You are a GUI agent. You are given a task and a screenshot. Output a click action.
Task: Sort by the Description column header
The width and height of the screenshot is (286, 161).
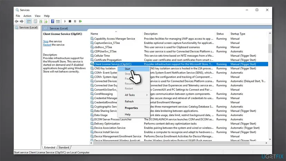[x=179, y=34]
